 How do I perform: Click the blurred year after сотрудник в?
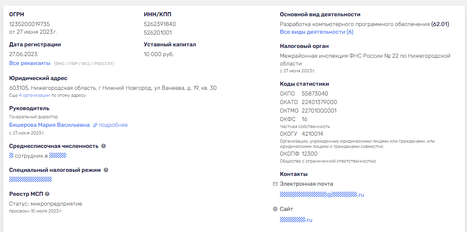pyautogui.click(x=57, y=156)
